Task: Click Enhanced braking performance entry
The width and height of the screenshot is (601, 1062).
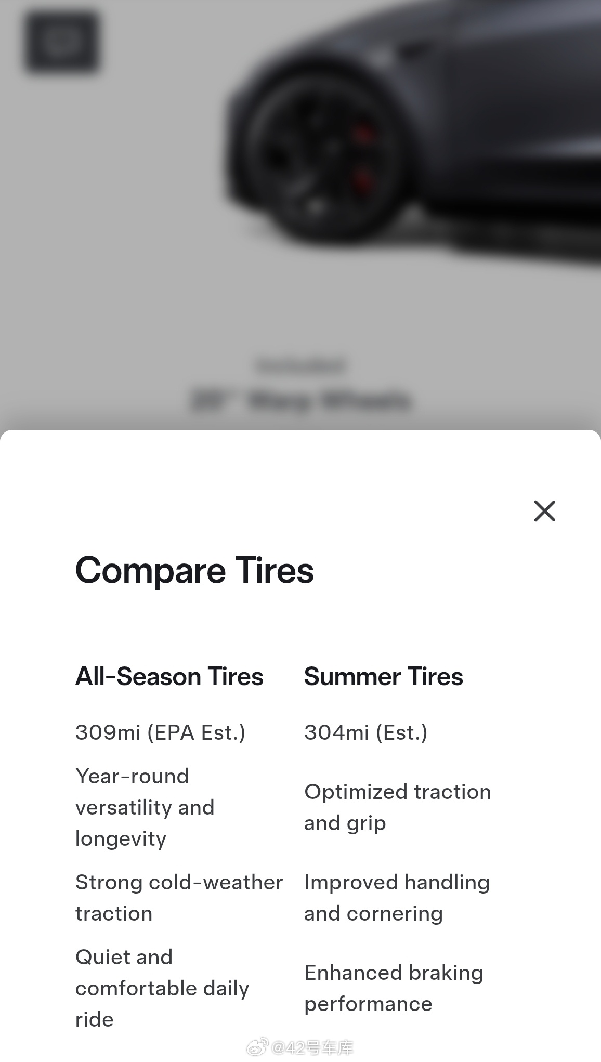Action: 394,988
